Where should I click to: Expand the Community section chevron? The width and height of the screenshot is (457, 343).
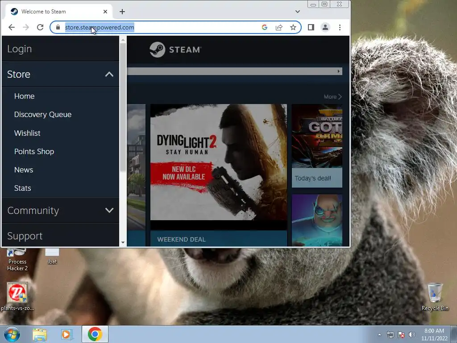click(x=109, y=210)
